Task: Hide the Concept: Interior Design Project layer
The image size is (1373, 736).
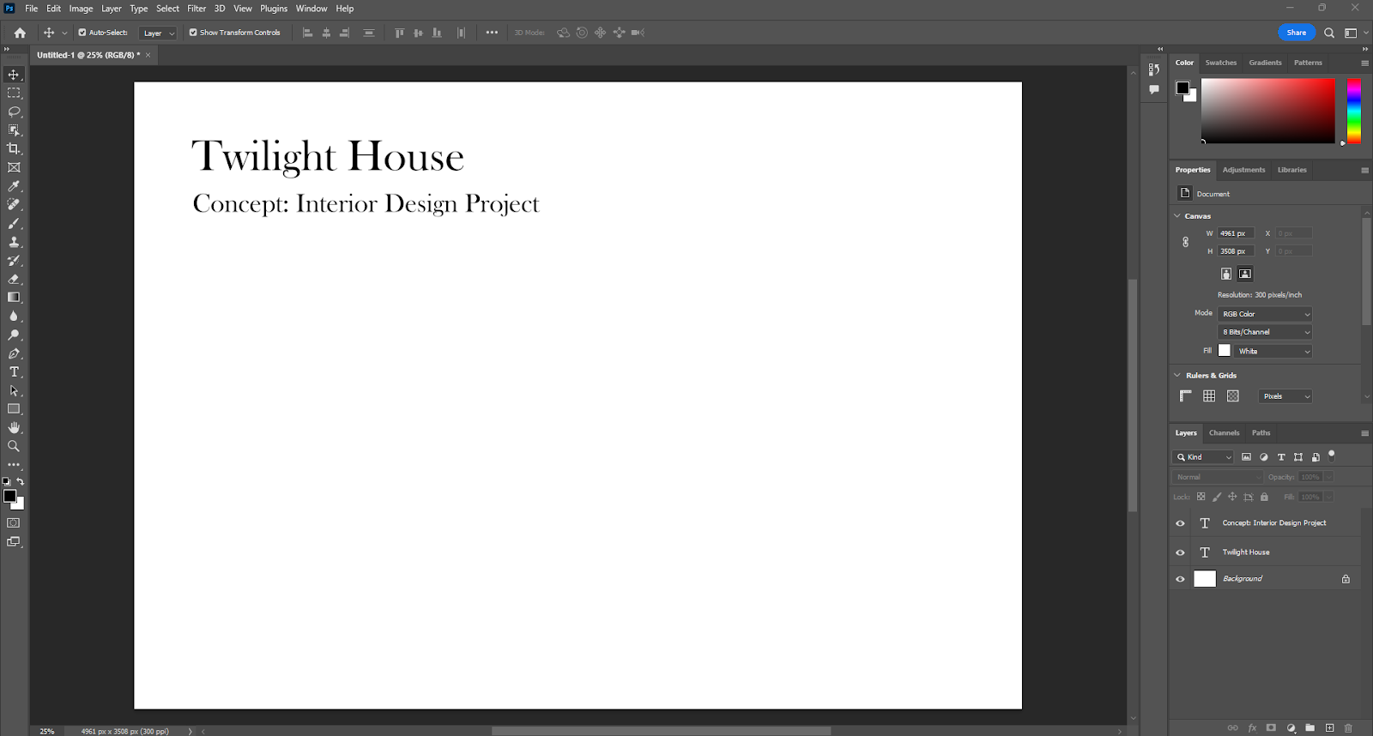Action: click(1180, 523)
